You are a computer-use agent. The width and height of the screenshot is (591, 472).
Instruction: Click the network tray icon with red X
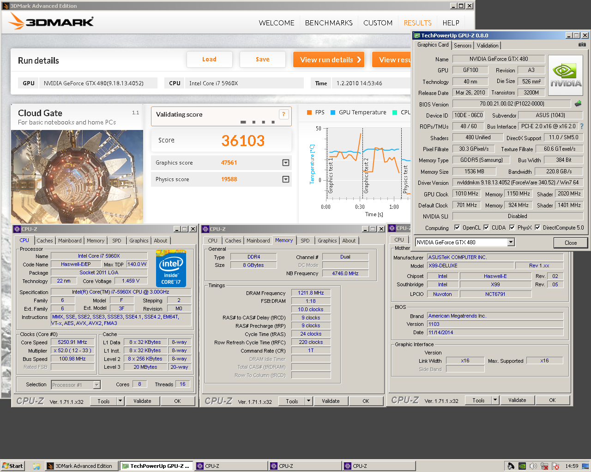click(x=544, y=466)
